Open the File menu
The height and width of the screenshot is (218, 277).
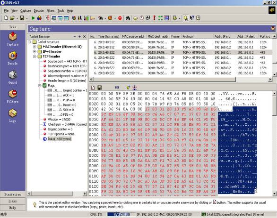pos(6,11)
